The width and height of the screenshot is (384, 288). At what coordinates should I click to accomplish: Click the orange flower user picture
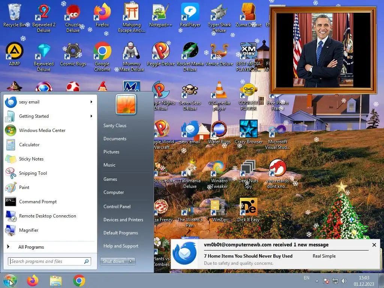[126, 105]
